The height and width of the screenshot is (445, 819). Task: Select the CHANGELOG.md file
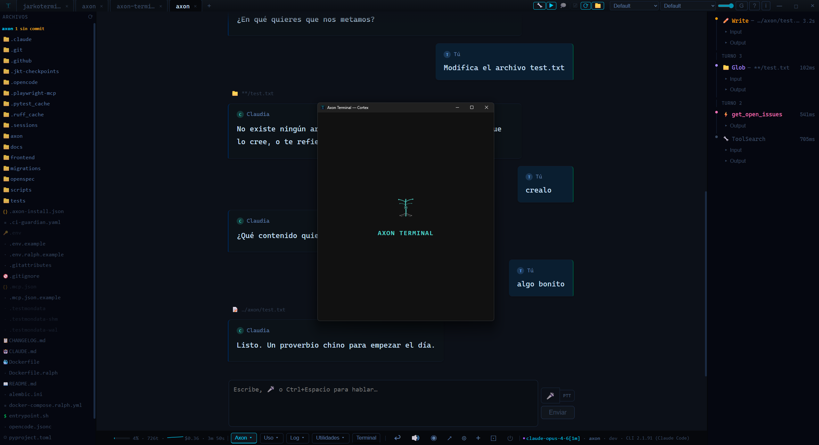pyautogui.click(x=24, y=341)
